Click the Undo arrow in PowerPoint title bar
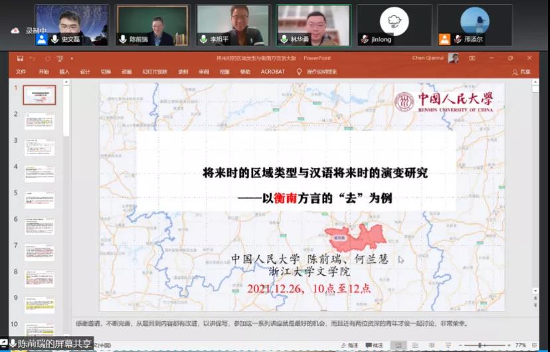The height and width of the screenshot is (352, 550). coord(32,58)
